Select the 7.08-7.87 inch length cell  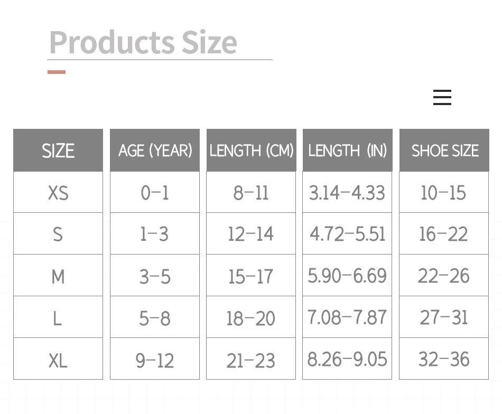(347, 317)
